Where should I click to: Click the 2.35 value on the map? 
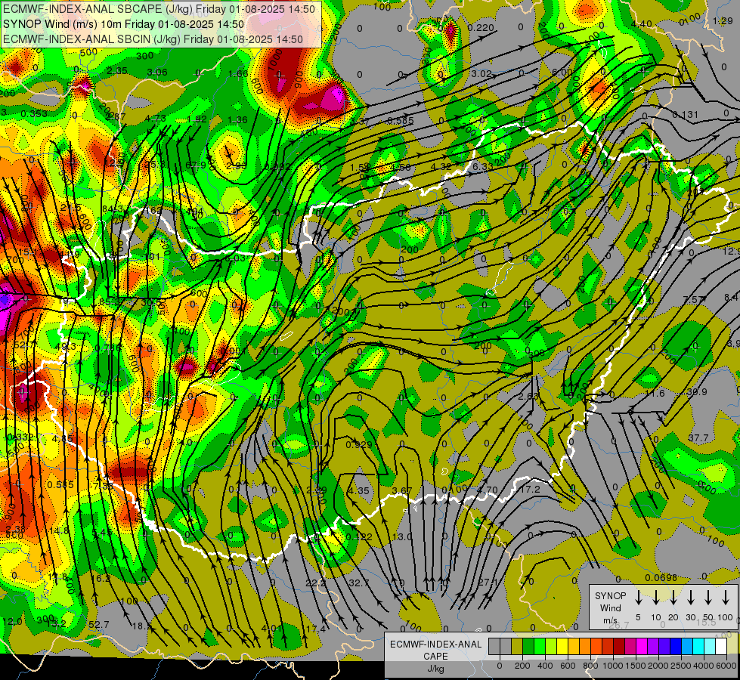[117, 71]
